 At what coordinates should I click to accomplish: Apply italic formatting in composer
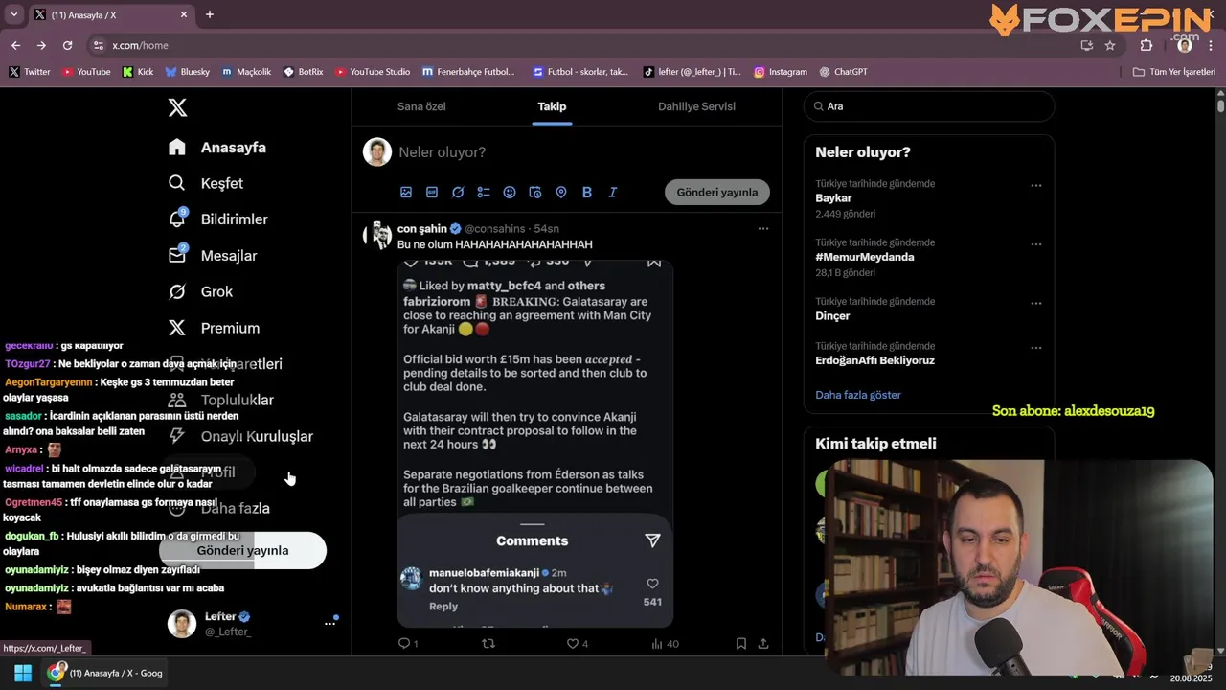(x=613, y=192)
